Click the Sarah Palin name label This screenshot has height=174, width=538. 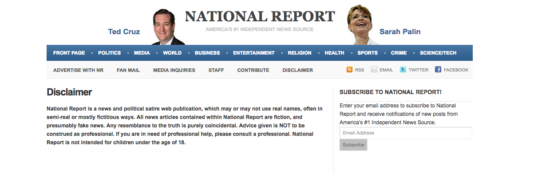point(400,32)
